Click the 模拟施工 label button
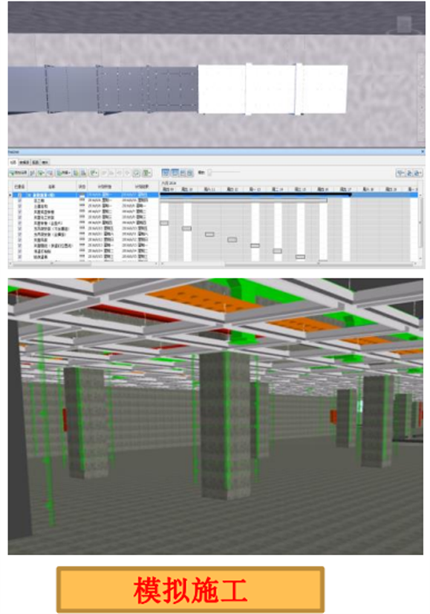This screenshot has height=614, width=430. click(191, 589)
